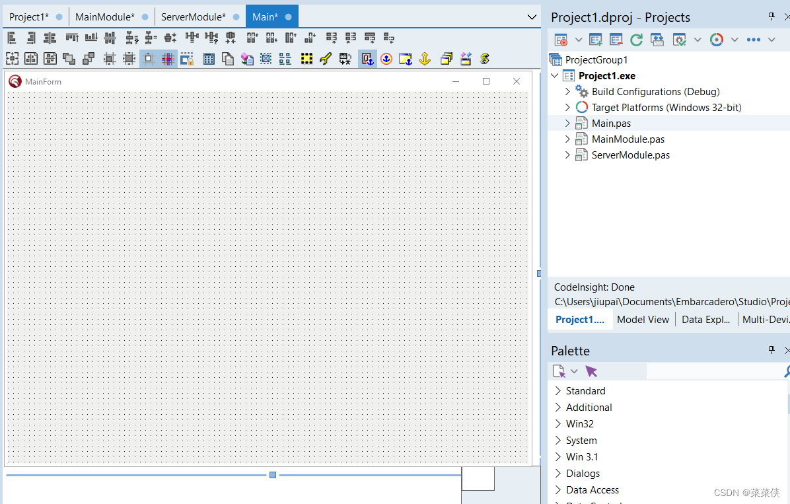Collapse the Project1.exe tree node

click(555, 75)
